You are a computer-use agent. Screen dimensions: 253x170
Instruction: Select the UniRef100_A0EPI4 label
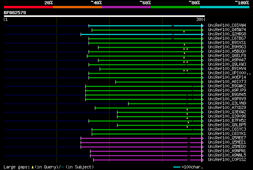(227, 78)
